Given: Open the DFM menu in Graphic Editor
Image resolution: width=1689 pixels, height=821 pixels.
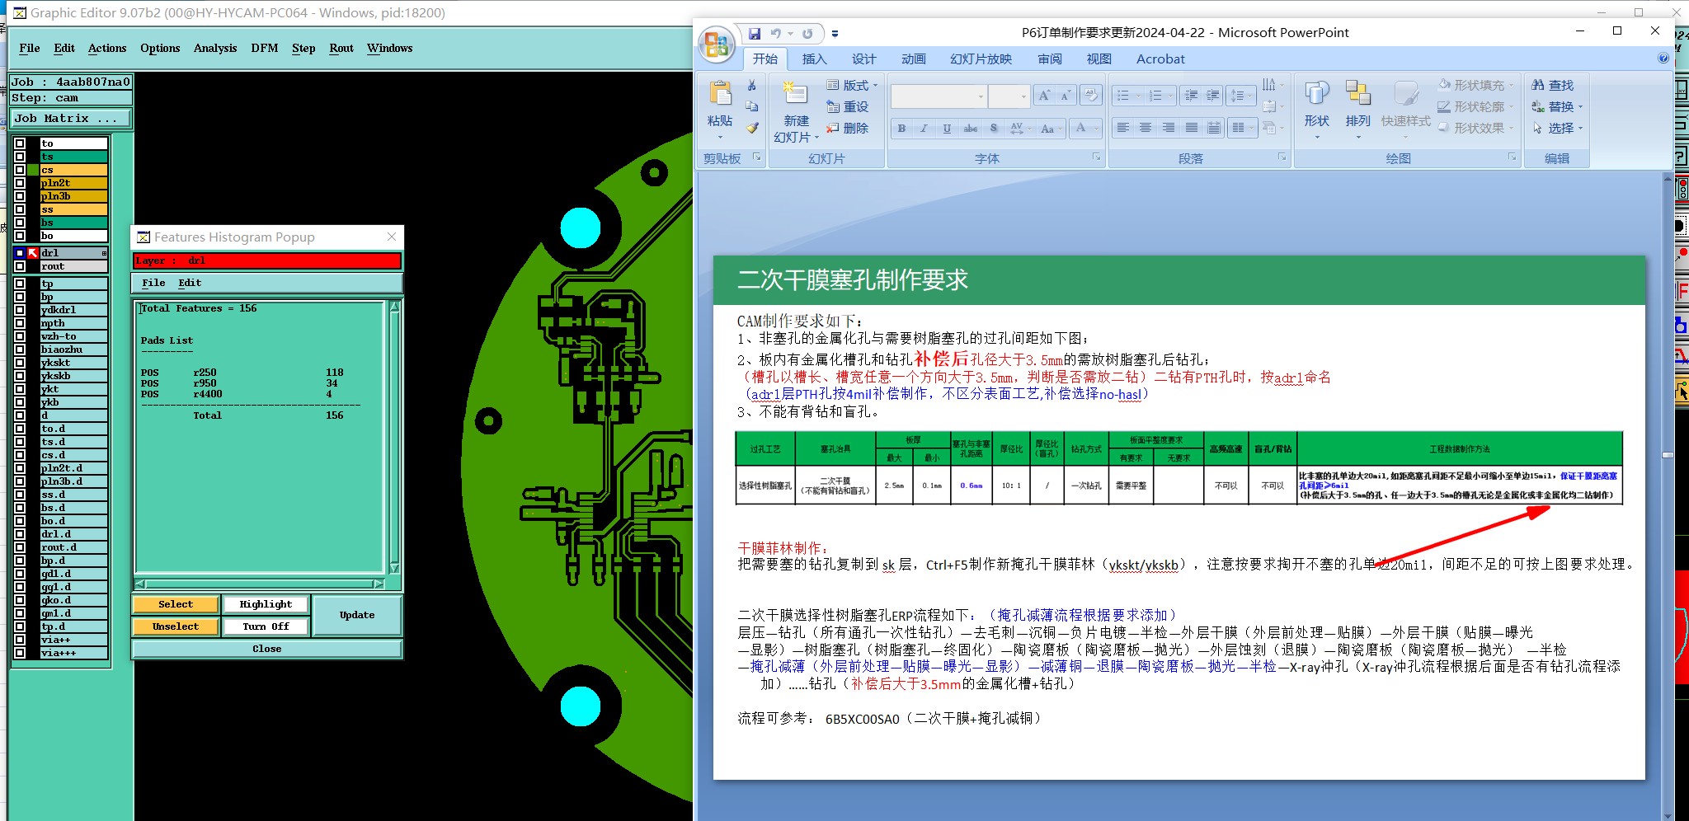Looking at the screenshot, I should (x=265, y=48).
